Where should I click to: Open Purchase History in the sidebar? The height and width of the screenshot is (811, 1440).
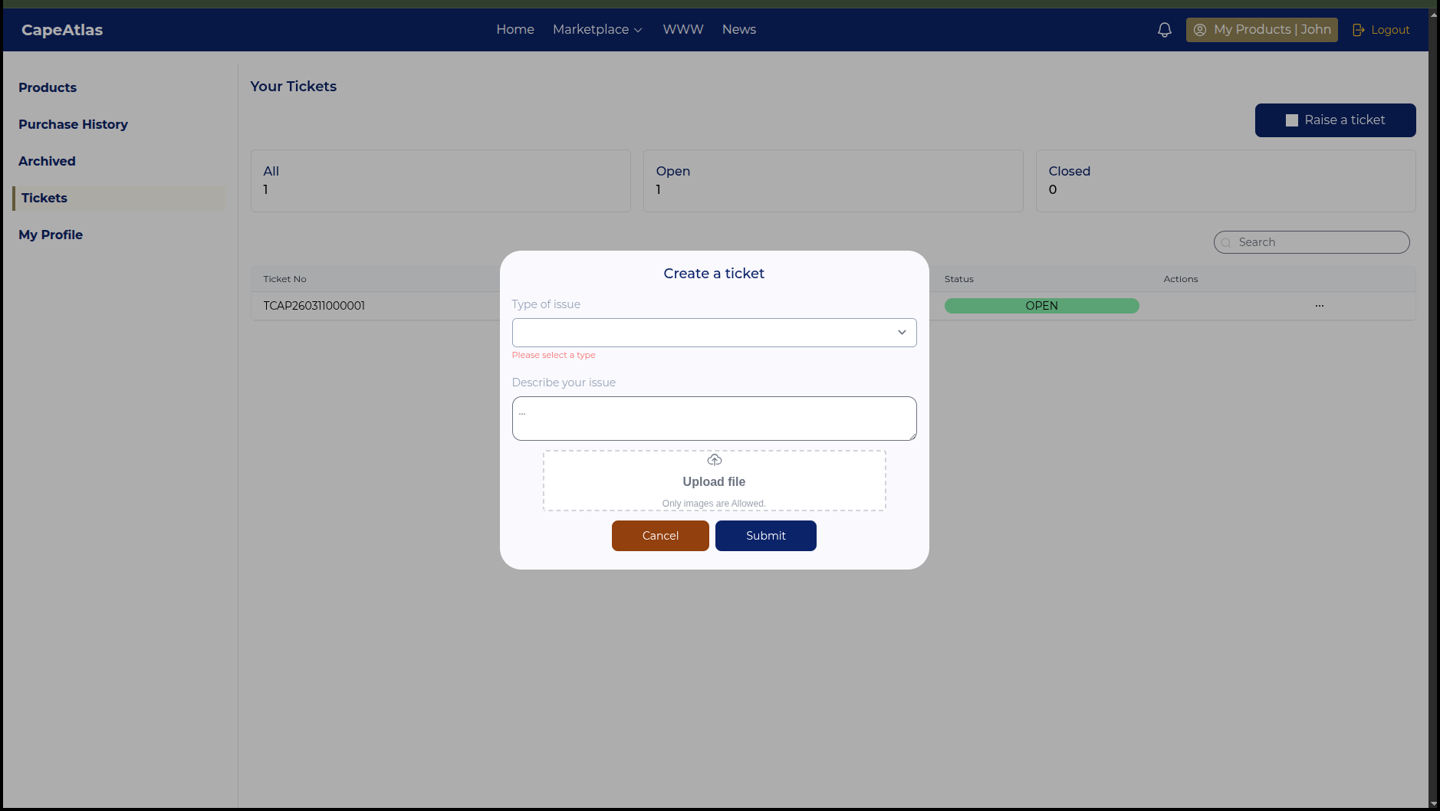point(73,124)
